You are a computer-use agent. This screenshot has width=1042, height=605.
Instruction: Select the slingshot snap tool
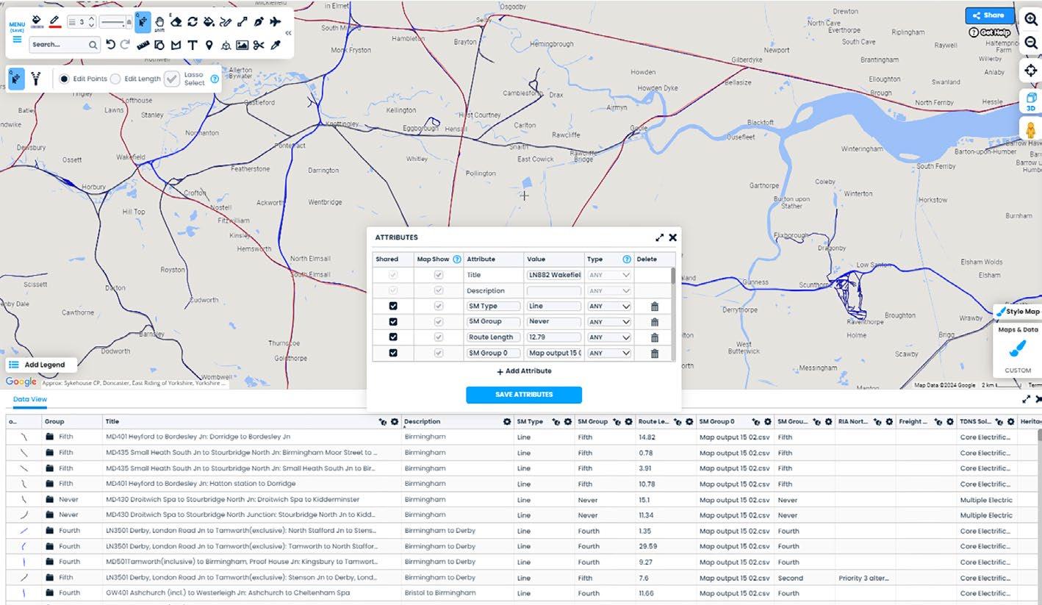tap(35, 79)
